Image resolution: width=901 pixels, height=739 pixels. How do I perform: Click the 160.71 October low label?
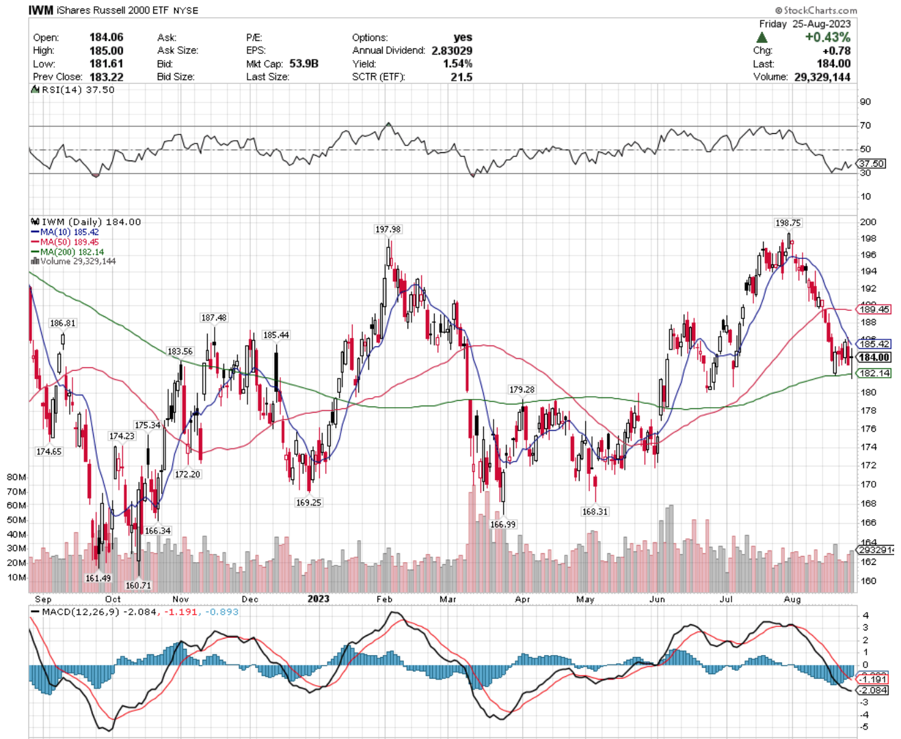click(x=138, y=585)
